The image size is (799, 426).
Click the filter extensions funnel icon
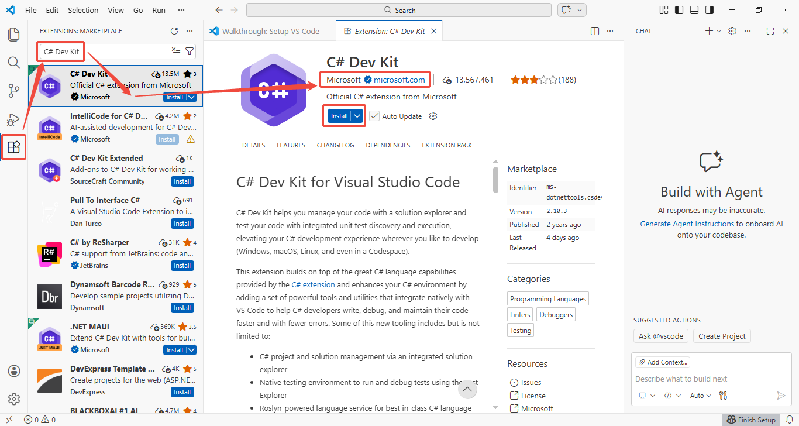pos(190,51)
